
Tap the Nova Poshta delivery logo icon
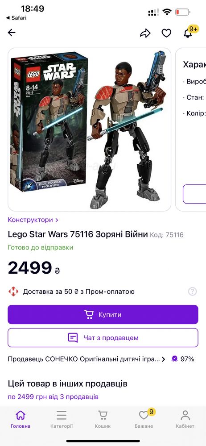[x=13, y=292]
